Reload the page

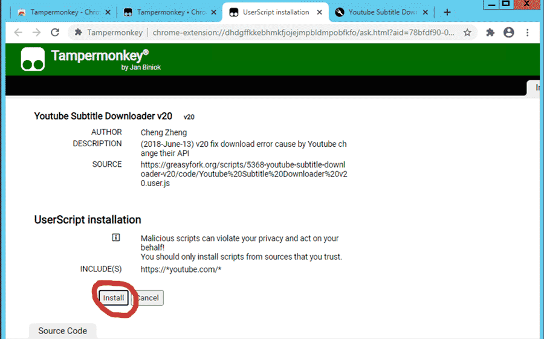pos(55,32)
